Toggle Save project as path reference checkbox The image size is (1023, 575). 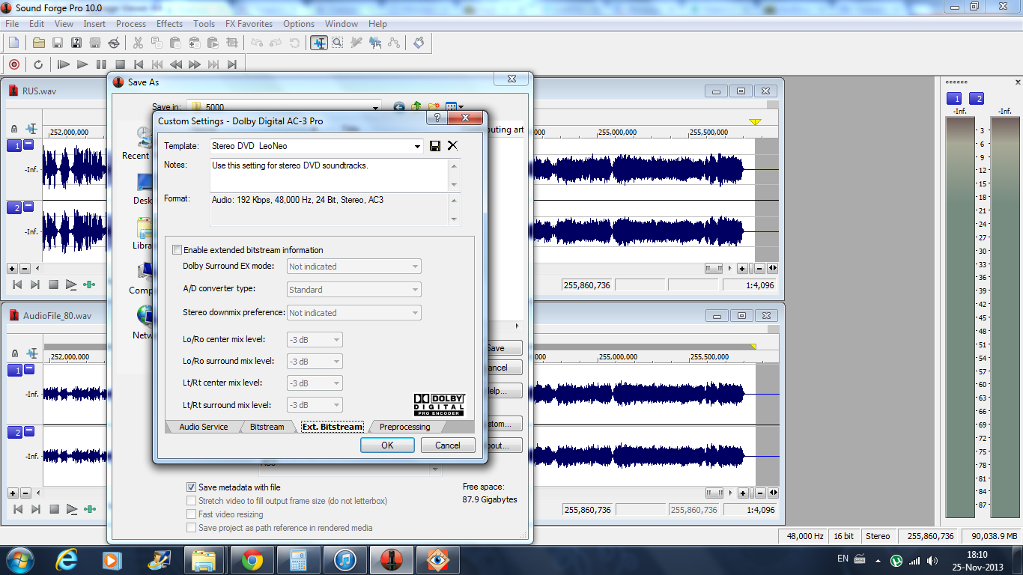(x=191, y=528)
